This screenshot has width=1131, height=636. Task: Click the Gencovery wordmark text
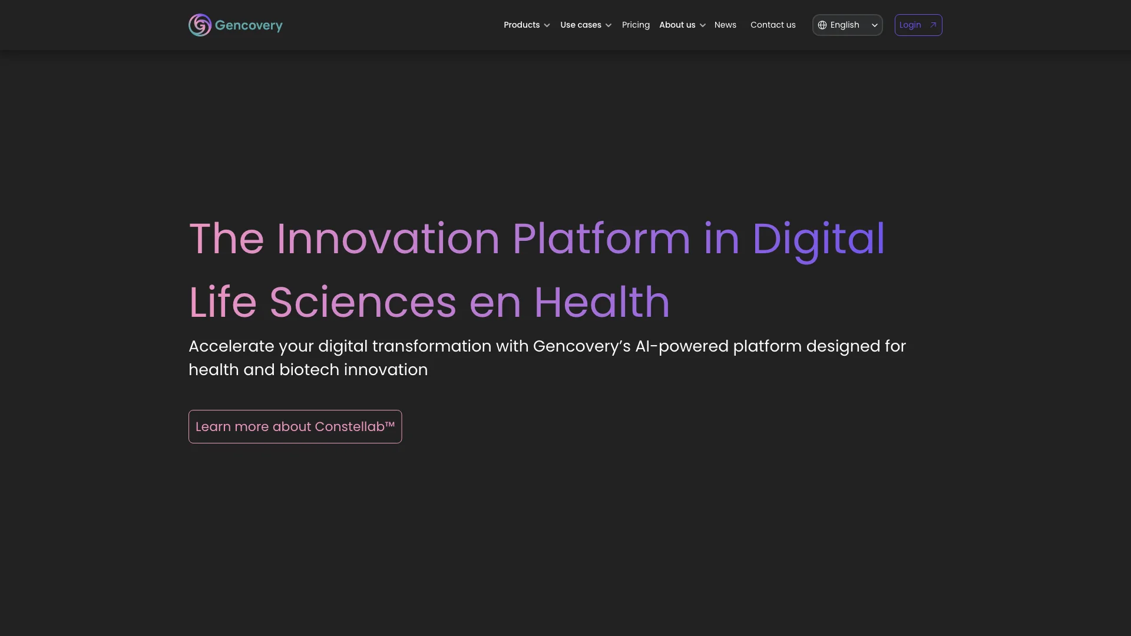point(249,25)
